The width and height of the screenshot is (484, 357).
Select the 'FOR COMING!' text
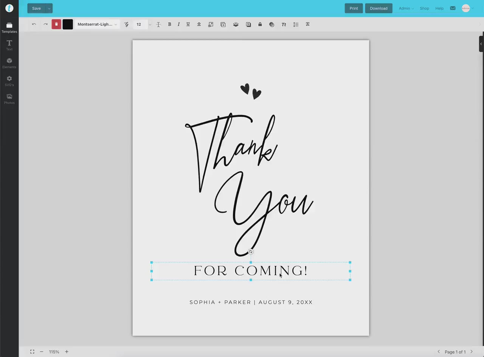[251, 271]
